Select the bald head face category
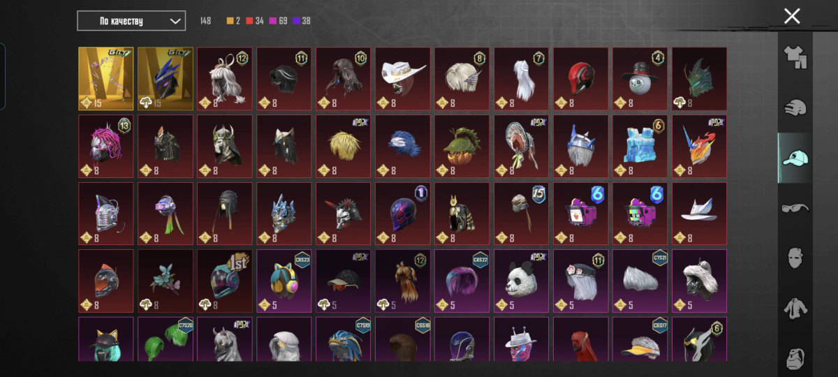This screenshot has height=377, width=838. (x=795, y=357)
